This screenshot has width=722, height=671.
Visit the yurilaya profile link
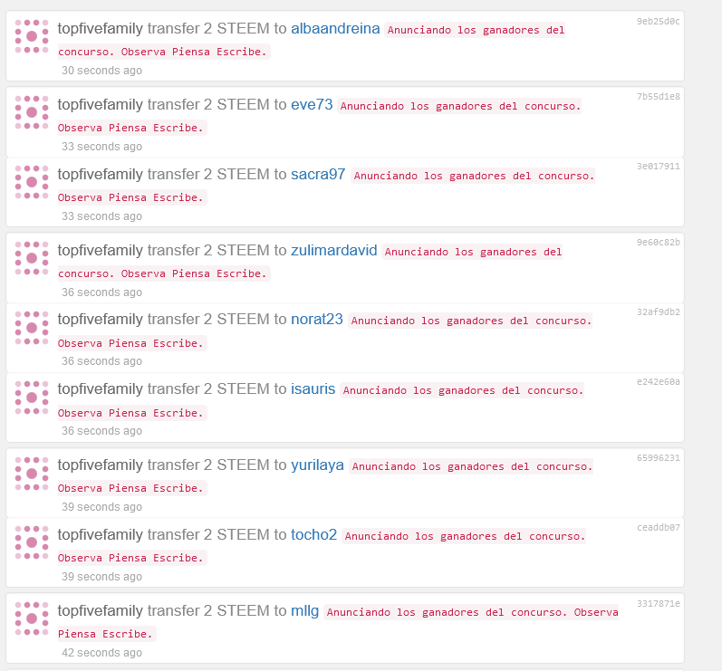click(317, 465)
